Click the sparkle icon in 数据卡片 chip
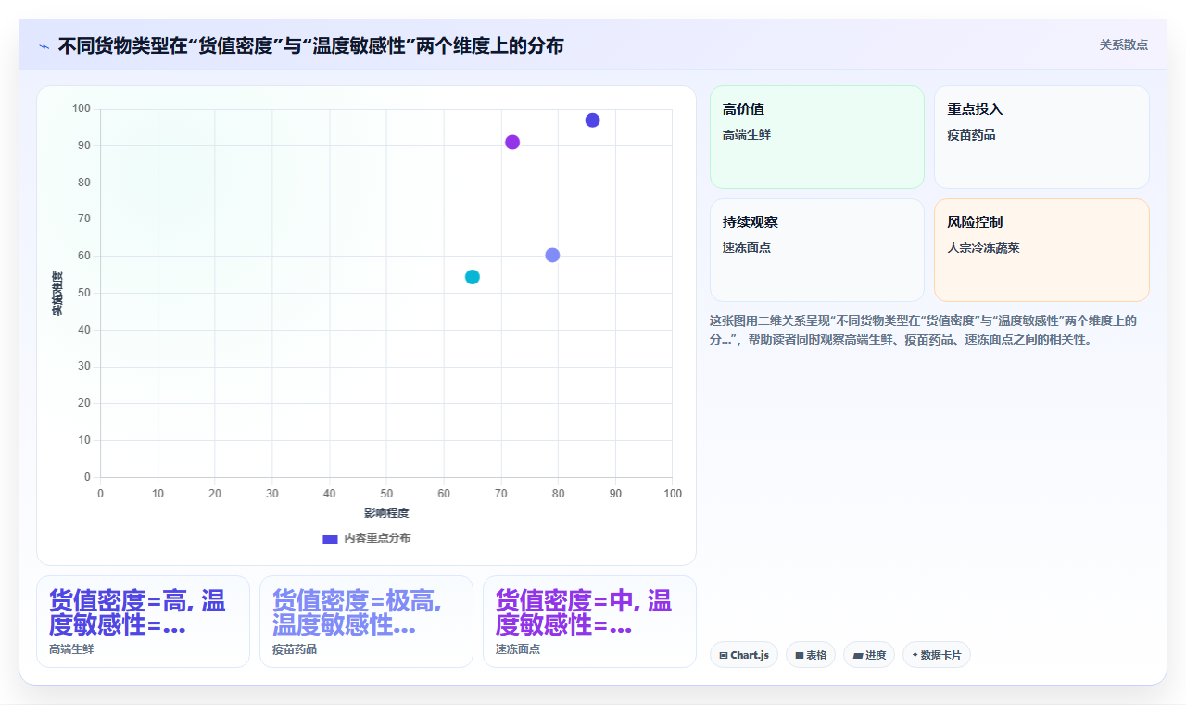The image size is (1186, 705). pos(915,655)
